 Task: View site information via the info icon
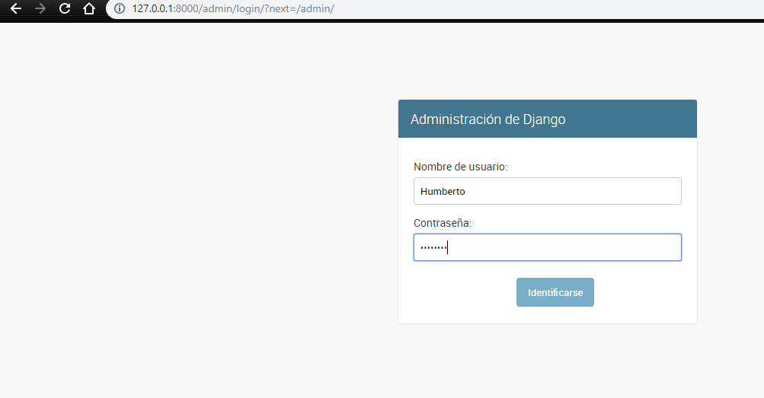[120, 8]
